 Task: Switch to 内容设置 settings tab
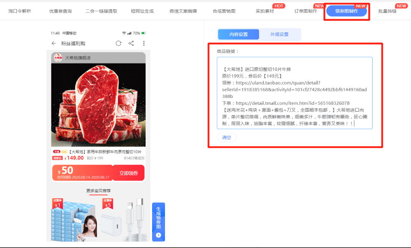click(238, 34)
